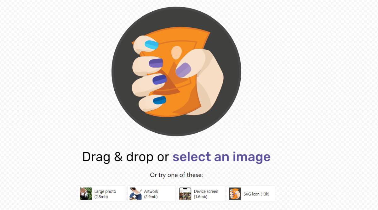Click the dark blue pinky fingernail
Screen dimensions: 378x210
(x=159, y=100)
